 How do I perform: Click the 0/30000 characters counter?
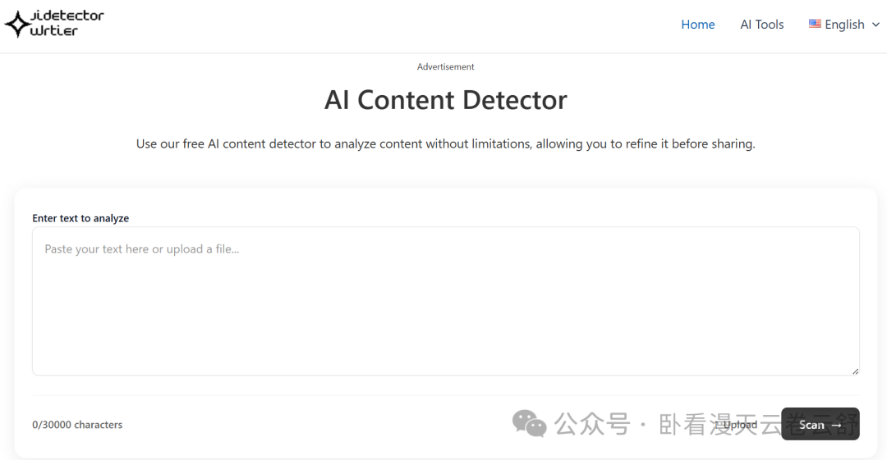click(77, 425)
